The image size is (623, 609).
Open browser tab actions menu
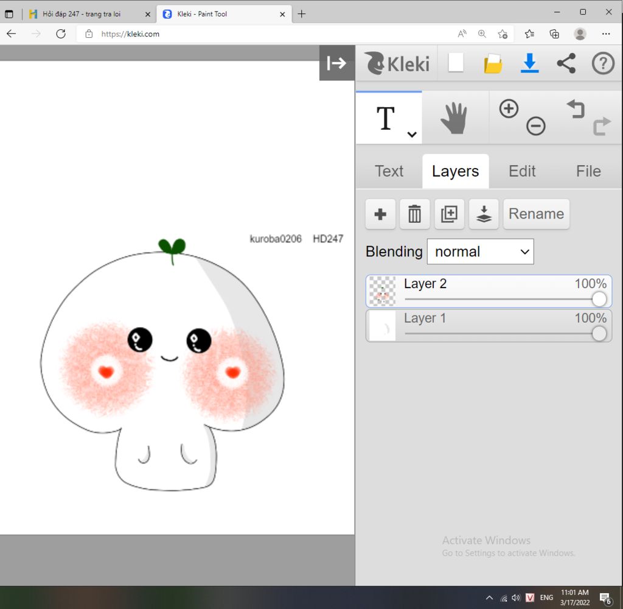pos(9,15)
